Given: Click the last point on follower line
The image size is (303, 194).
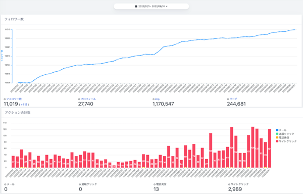Looking at the screenshot, I should pyautogui.click(x=295, y=30).
